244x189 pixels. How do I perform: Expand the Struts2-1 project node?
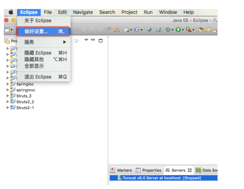(8, 107)
